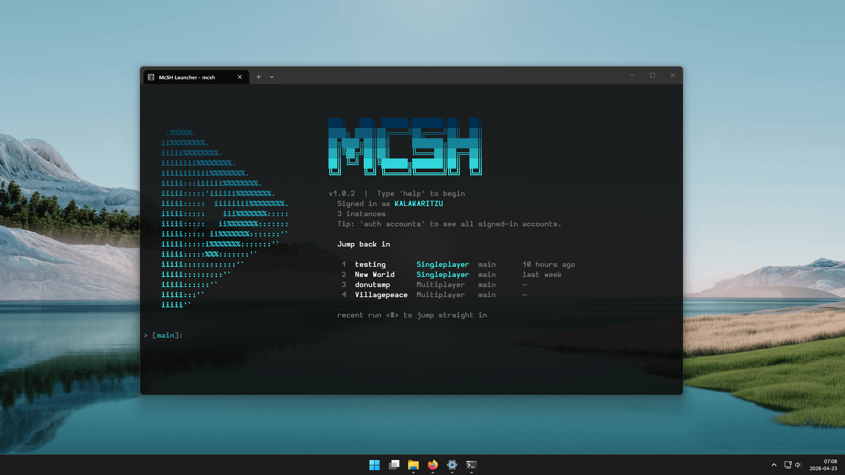Open Firefox from the taskbar
Viewport: 845px width, 475px height.
click(x=432, y=465)
